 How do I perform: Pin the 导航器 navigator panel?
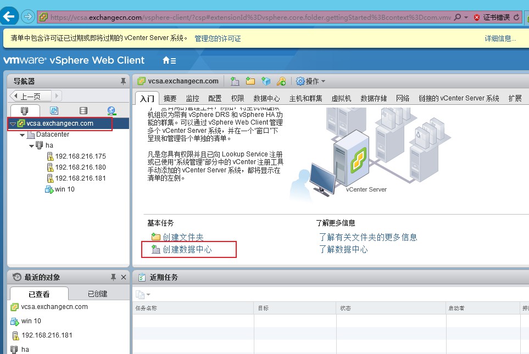point(123,81)
